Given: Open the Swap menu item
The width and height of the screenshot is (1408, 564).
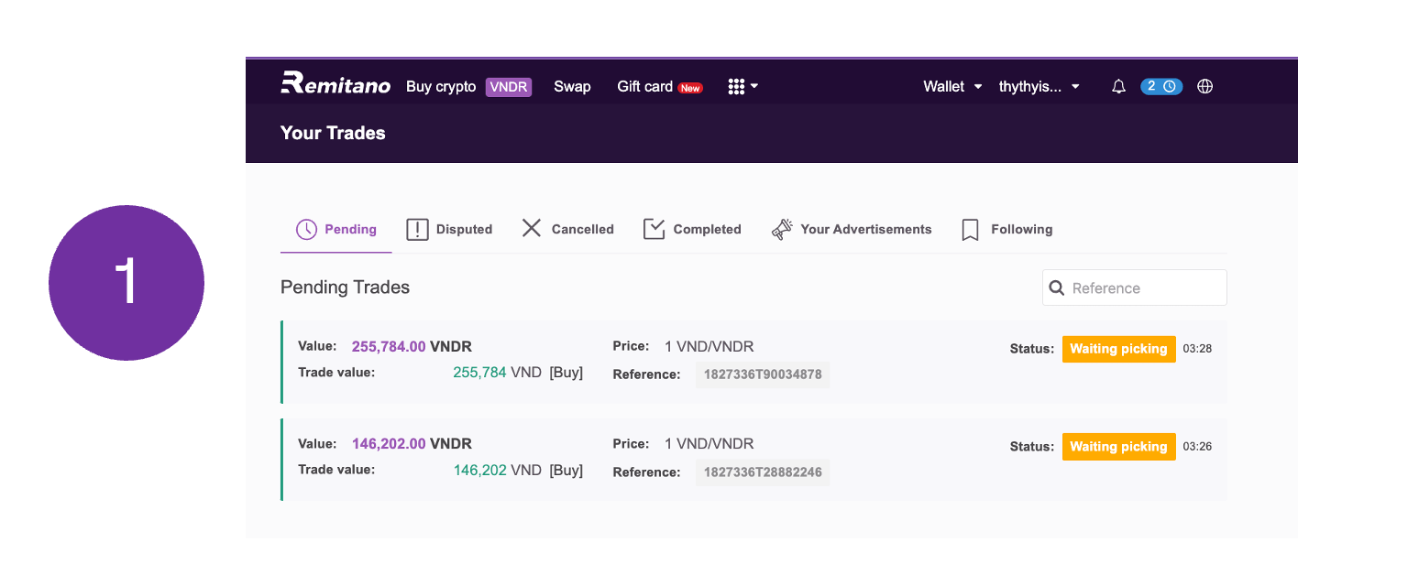Looking at the screenshot, I should point(572,87).
